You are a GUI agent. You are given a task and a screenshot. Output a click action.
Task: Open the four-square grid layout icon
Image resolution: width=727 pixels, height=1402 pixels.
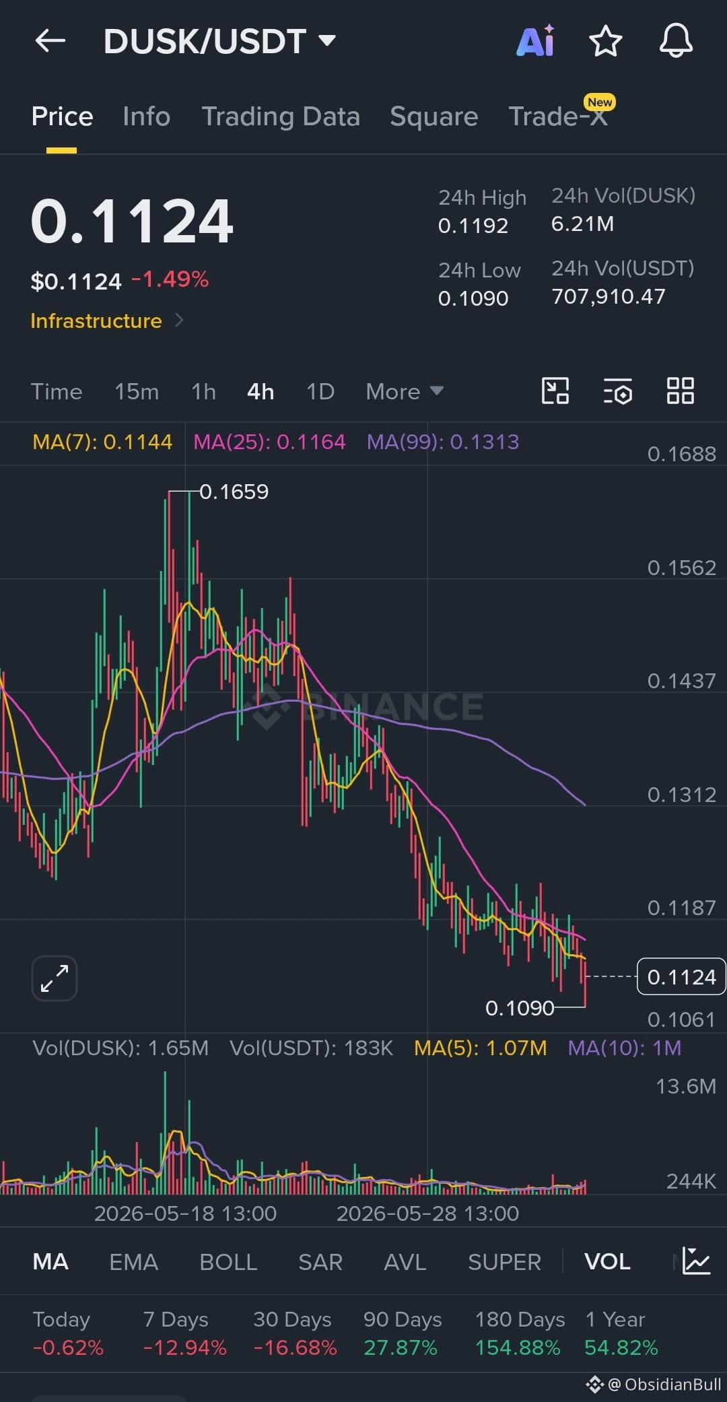click(x=680, y=391)
